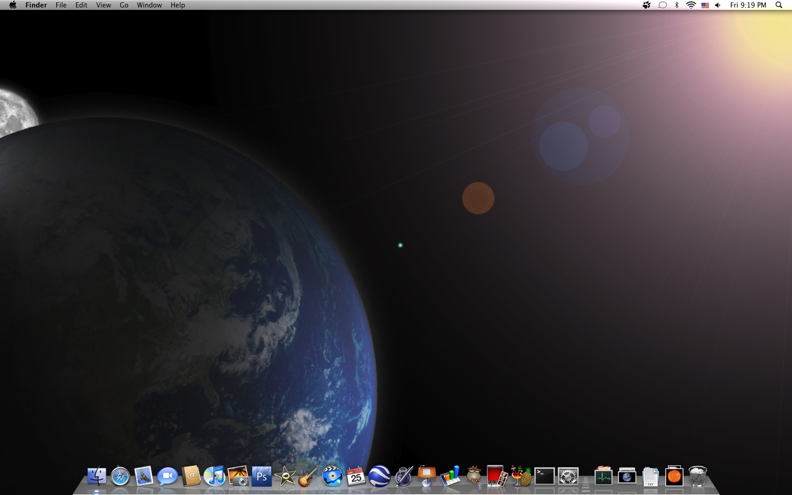Open Numbers chart icon in Dock
The image size is (792, 495).
coord(450,476)
